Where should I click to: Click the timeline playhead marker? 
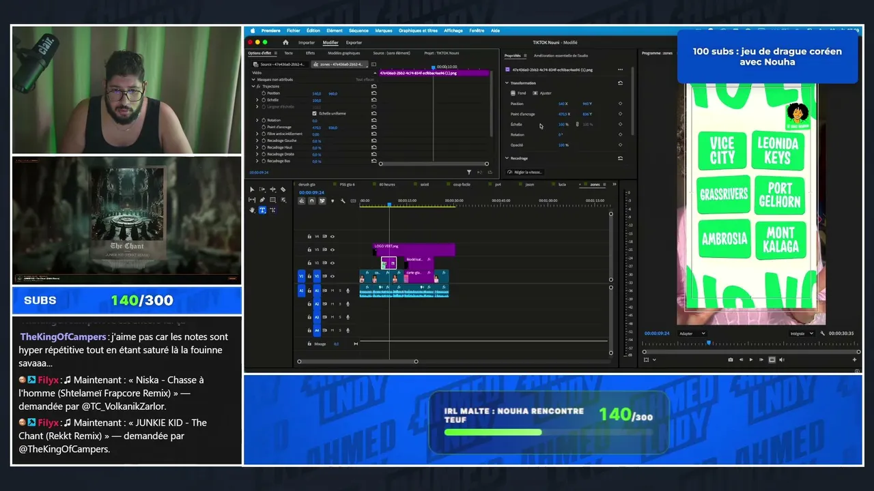(389, 205)
